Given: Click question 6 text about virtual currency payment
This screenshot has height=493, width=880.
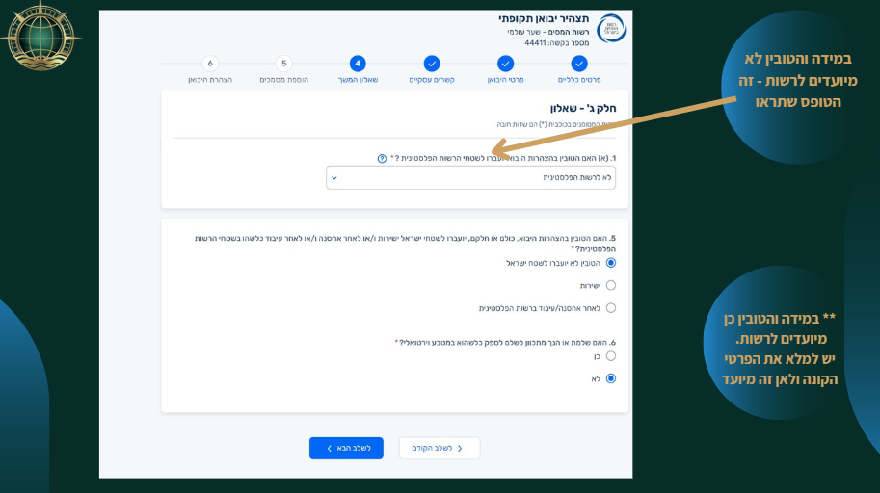Looking at the screenshot, I should click(x=505, y=343).
